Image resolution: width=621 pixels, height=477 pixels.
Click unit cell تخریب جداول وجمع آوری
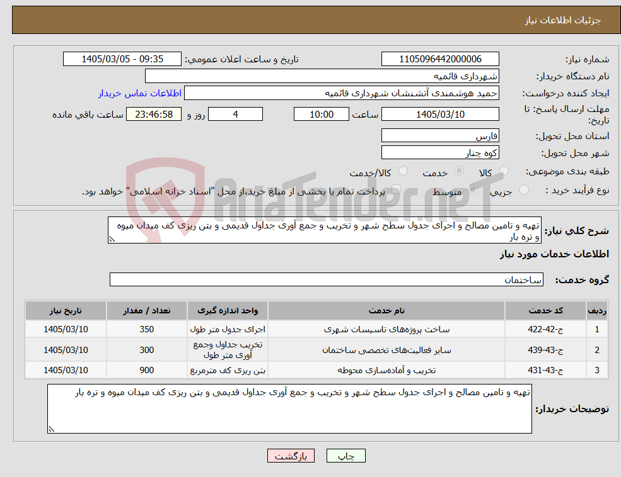point(228,350)
